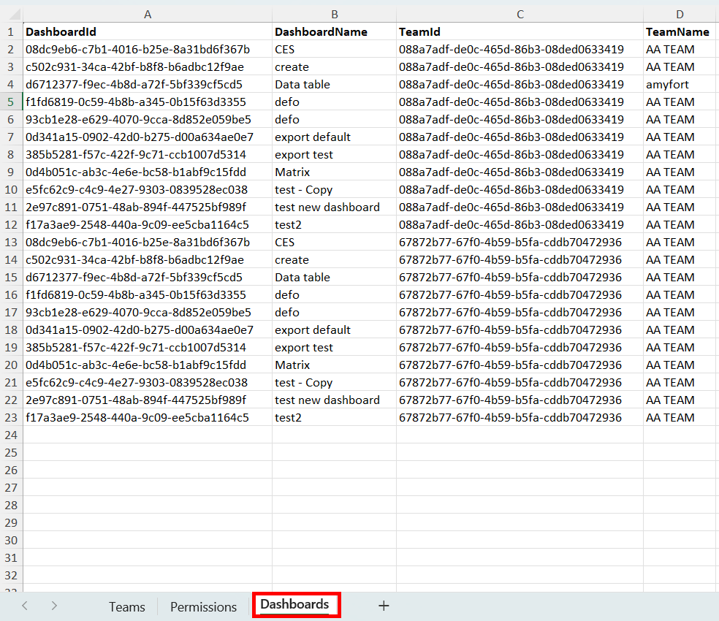Image resolution: width=719 pixels, height=621 pixels.
Task: Select column C header
Action: tap(520, 14)
